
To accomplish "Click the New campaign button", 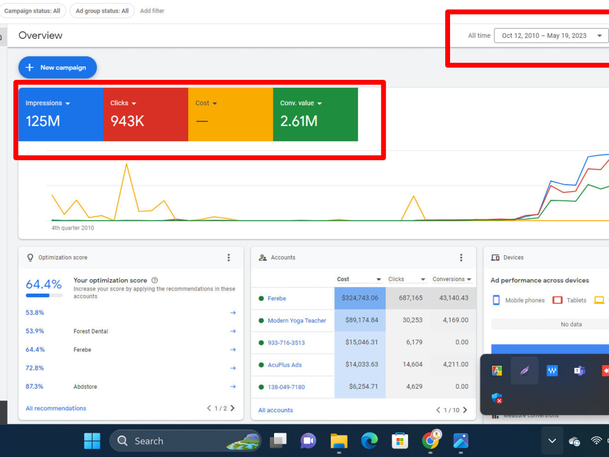I will click(57, 67).
